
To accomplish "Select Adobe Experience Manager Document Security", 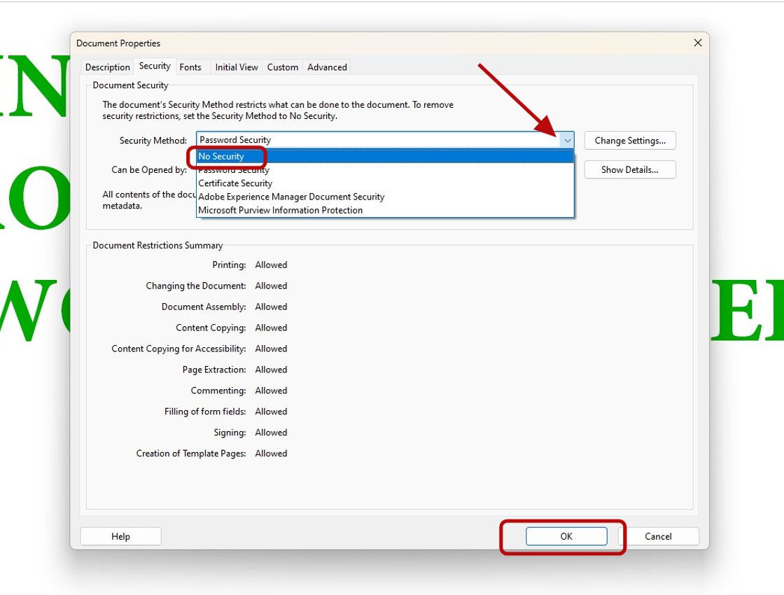I will tap(385, 197).
